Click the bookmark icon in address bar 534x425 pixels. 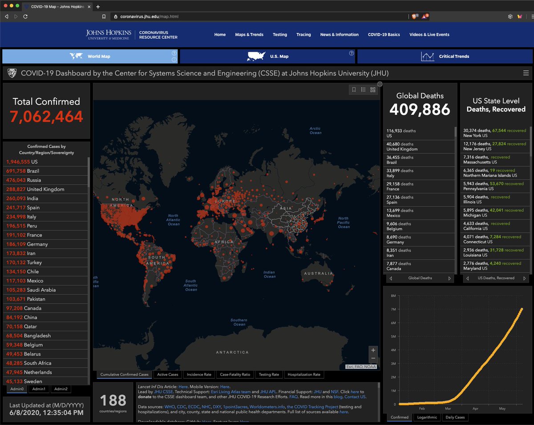[x=104, y=16]
